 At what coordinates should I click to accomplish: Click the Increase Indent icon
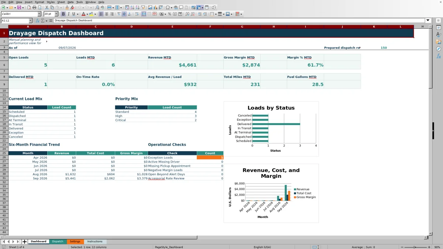point(200,14)
